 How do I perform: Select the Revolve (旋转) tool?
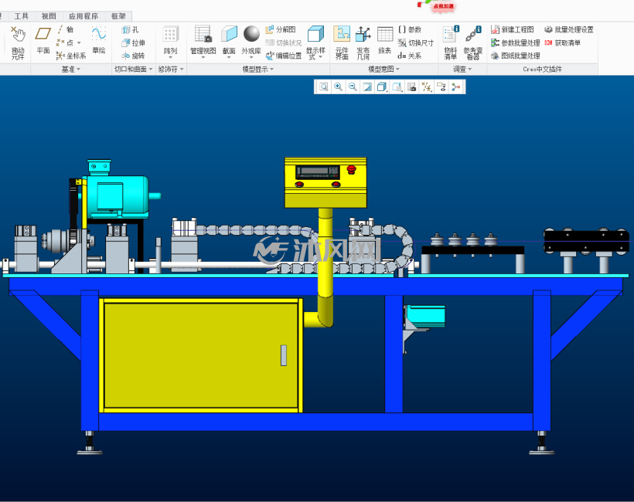pos(134,56)
